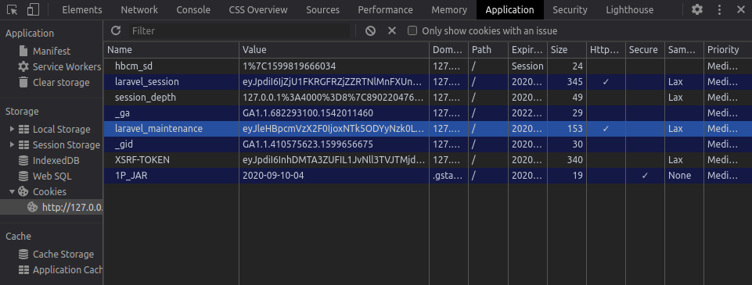752x285 pixels.
Task: Open the Sources tab
Action: point(322,9)
